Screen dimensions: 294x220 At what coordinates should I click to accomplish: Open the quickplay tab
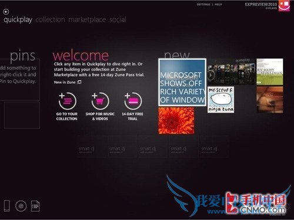click(x=18, y=20)
